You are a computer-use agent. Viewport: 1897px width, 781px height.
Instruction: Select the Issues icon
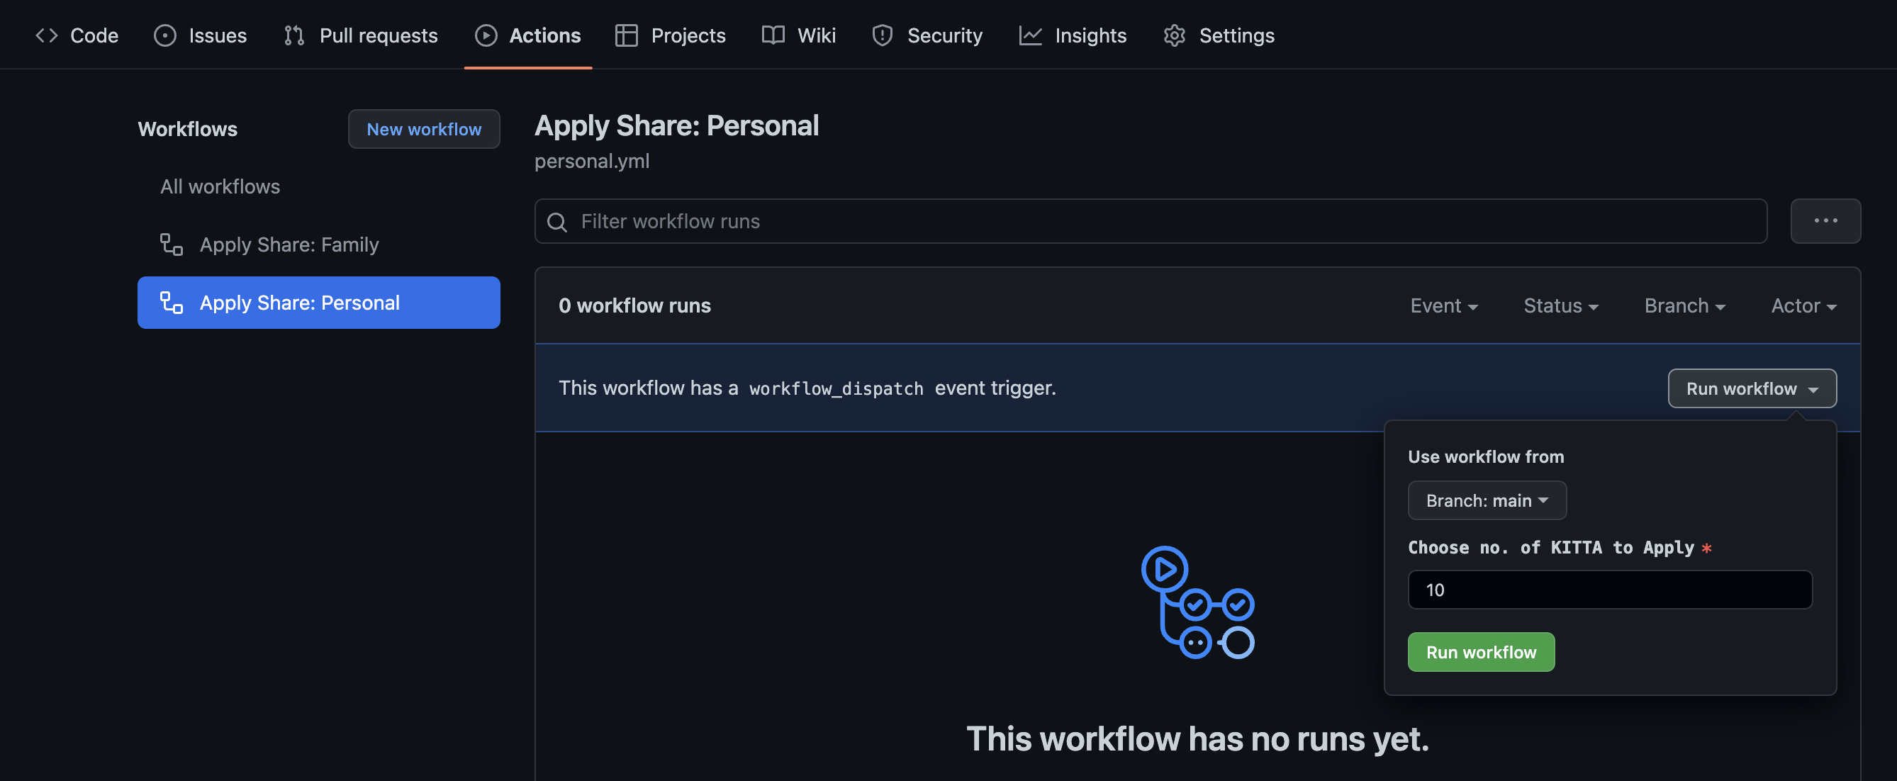pos(164,35)
